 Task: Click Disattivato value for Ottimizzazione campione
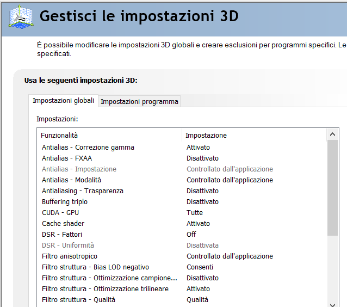202,278
